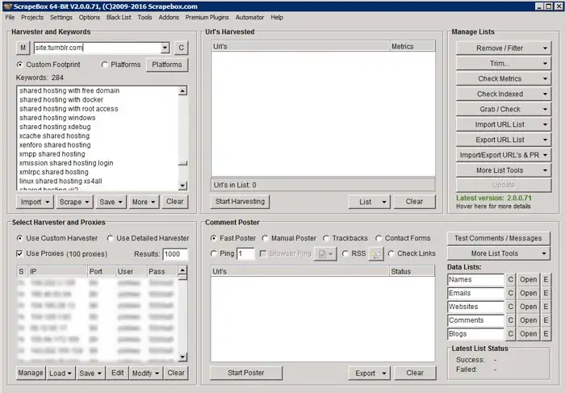Click the keywords list scroll down arrow
The image size is (565, 393).
click(182, 186)
